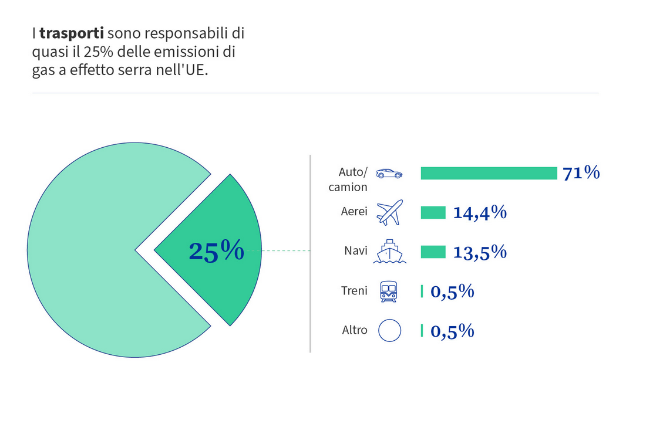Click the 71% green bar
Image resolution: width=663 pixels, height=434 pixels.
[489, 173]
